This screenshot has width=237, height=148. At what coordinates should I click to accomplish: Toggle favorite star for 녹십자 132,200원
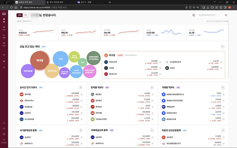[x=221, y=68]
